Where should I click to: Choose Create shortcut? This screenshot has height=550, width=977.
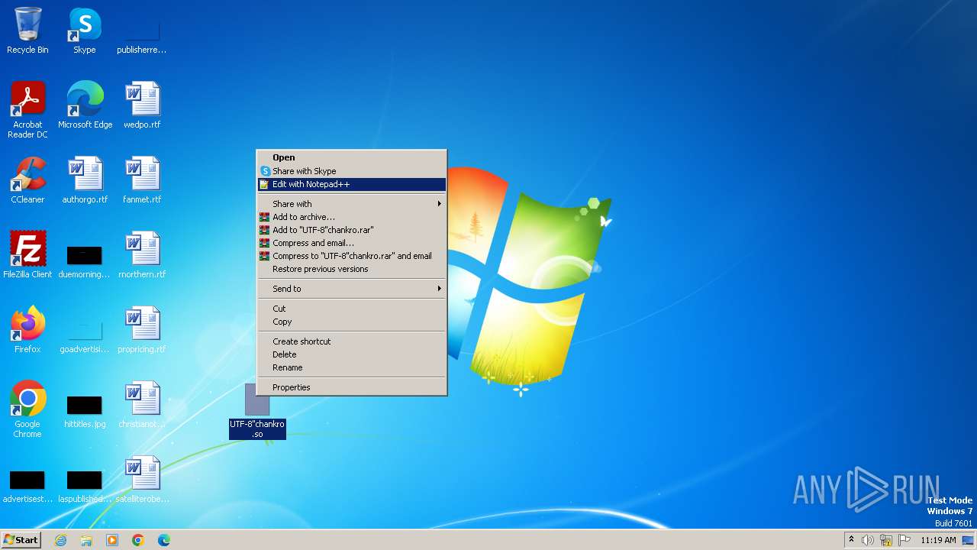352,341
